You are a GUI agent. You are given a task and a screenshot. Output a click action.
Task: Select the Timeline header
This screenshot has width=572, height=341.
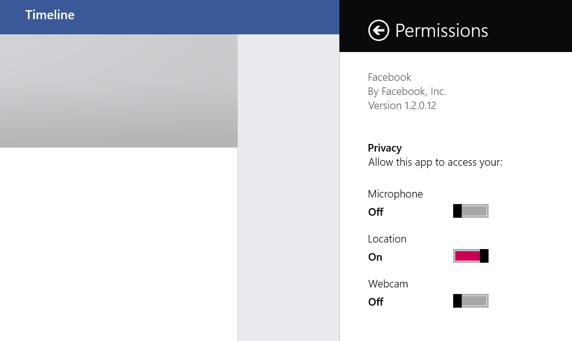50,15
